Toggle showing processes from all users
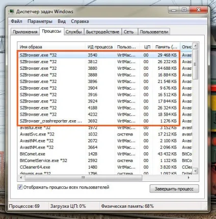The width and height of the screenshot is (216, 219). coord(20,187)
